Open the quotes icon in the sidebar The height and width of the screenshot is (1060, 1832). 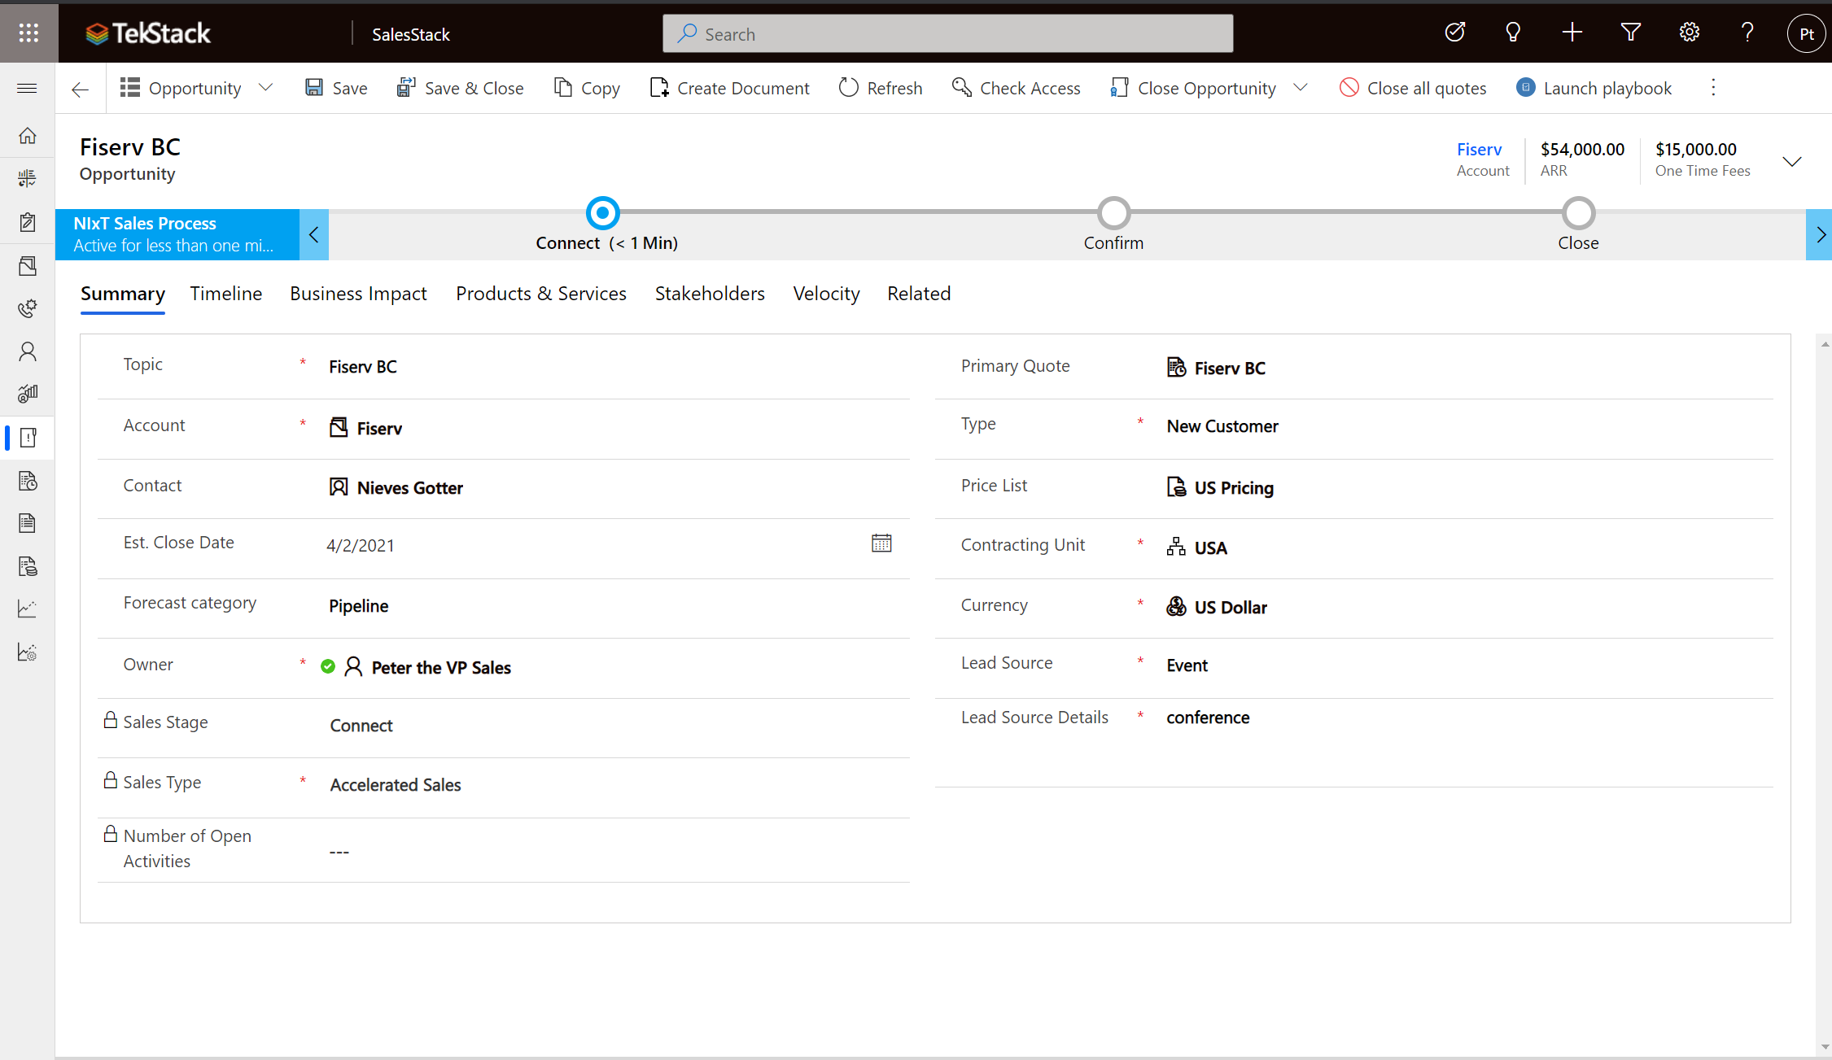point(28,481)
